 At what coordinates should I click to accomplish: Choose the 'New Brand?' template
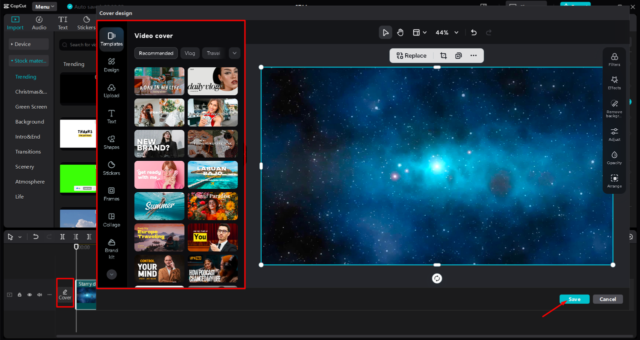159,144
